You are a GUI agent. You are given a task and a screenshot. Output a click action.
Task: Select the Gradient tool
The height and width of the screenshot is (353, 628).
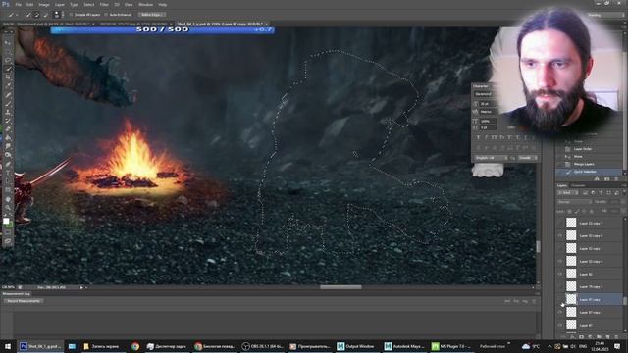point(8,138)
